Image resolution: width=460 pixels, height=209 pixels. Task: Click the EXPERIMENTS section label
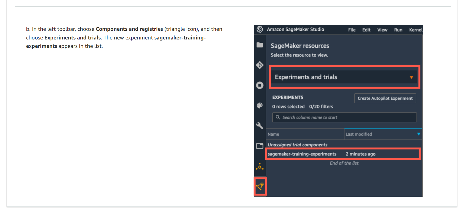(288, 97)
